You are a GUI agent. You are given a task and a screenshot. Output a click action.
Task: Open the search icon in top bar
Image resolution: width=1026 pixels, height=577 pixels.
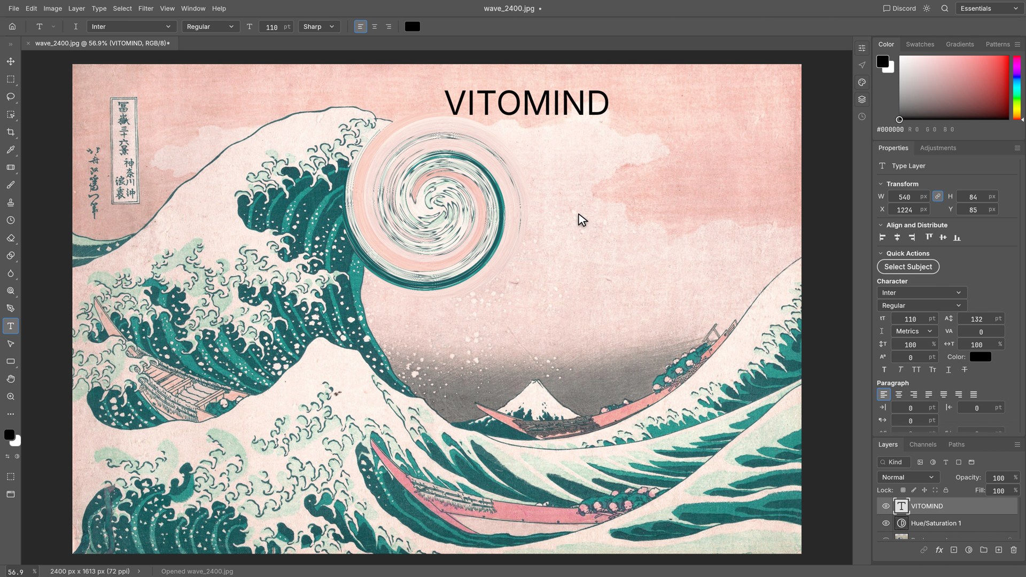945,9
